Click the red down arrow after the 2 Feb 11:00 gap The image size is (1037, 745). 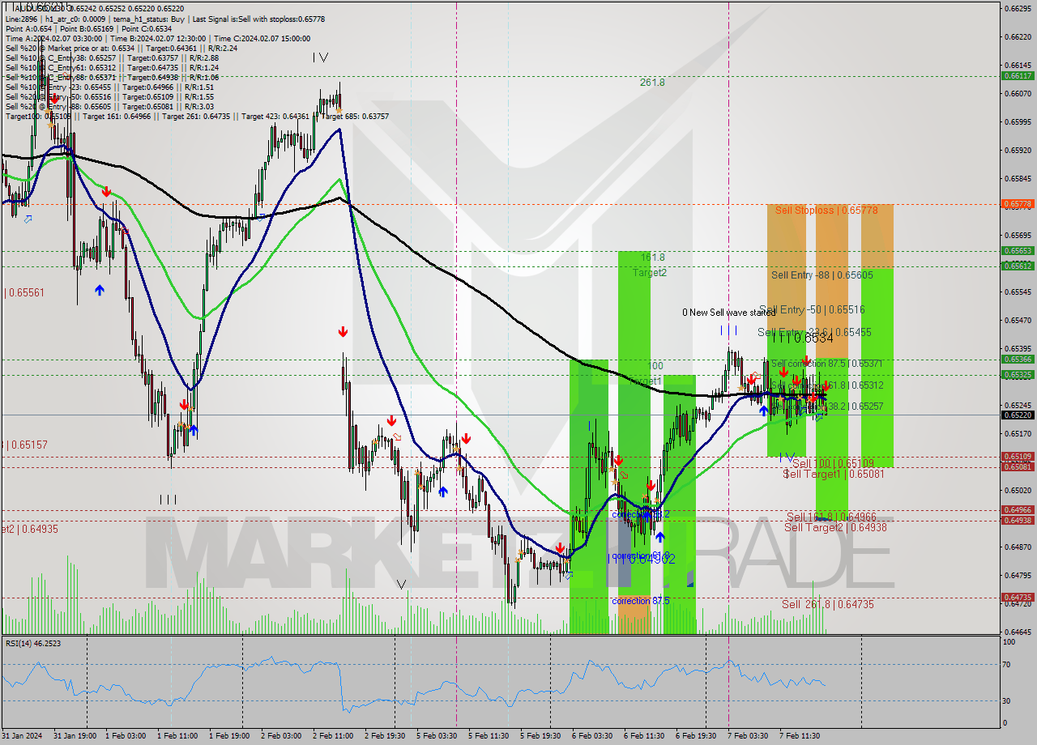click(343, 332)
